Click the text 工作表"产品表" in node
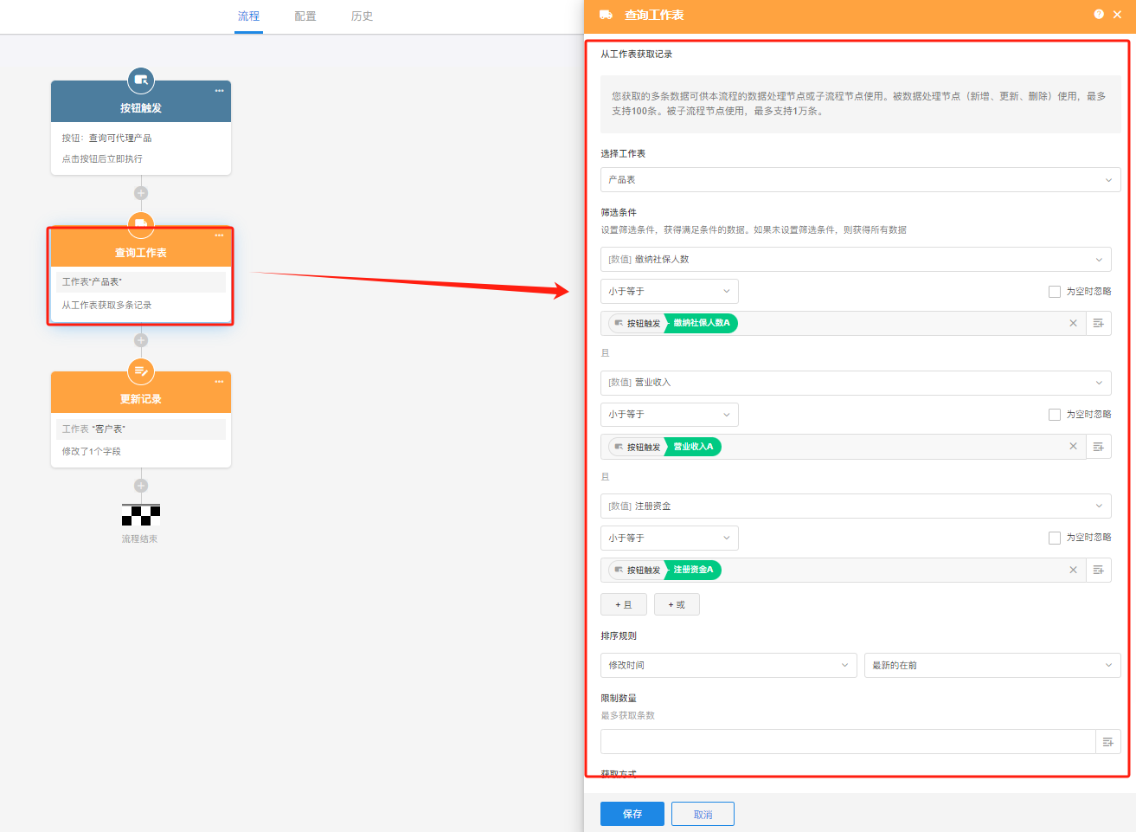The width and height of the screenshot is (1136, 832). (x=92, y=282)
